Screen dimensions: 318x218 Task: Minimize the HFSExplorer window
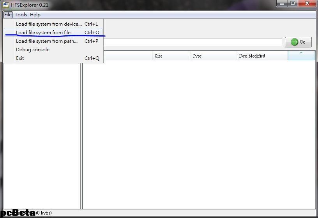pos(282,3)
